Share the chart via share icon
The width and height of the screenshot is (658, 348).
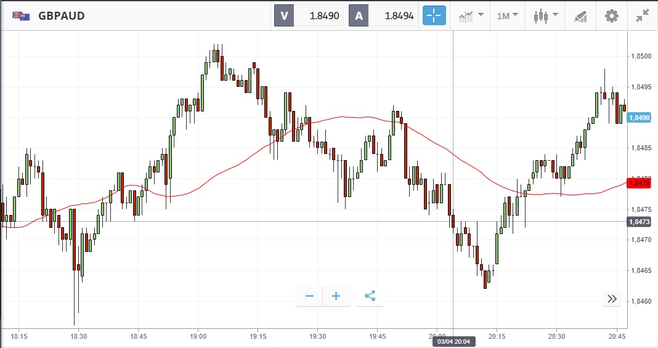[x=370, y=296]
